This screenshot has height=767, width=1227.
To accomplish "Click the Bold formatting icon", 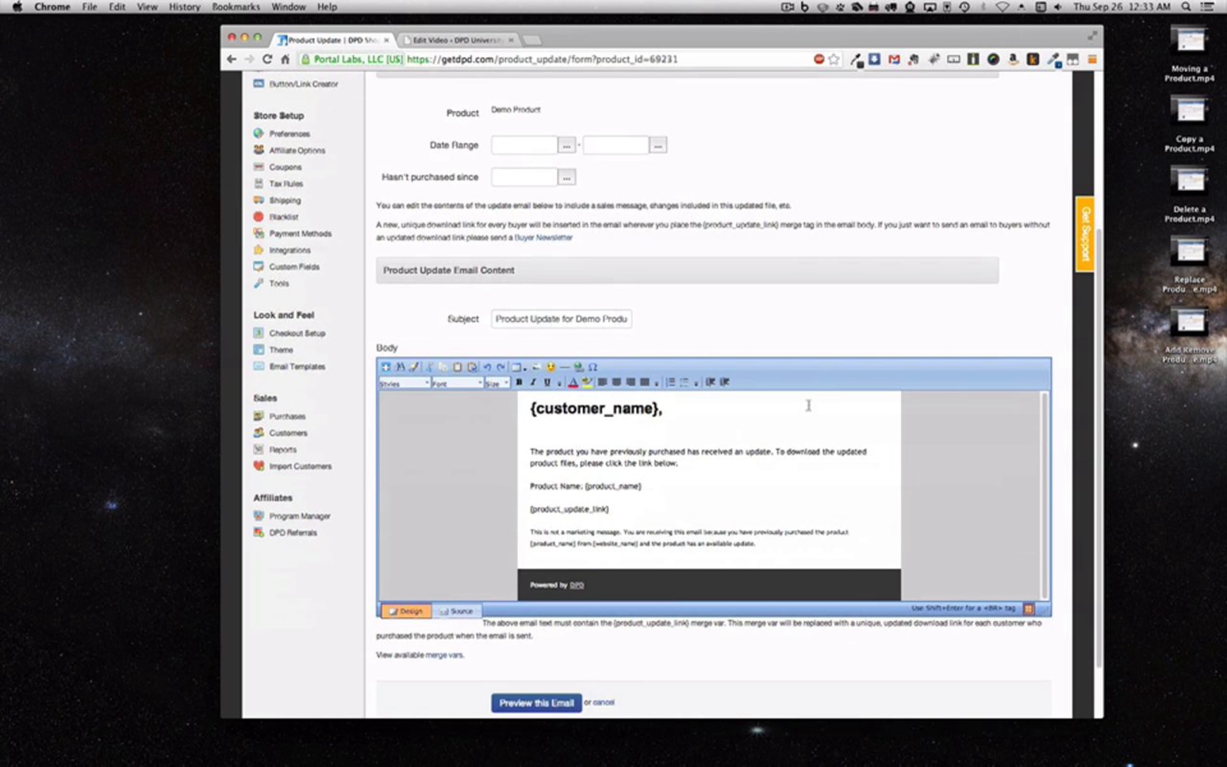I will coord(519,382).
